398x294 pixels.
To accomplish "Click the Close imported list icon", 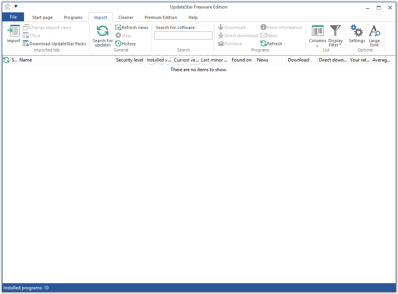I will (26, 36).
